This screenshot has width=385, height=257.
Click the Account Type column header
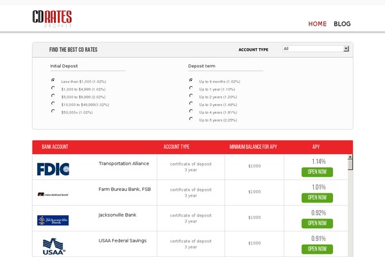(x=176, y=147)
